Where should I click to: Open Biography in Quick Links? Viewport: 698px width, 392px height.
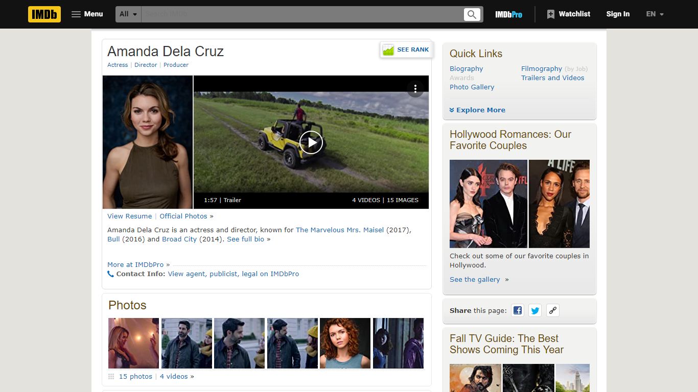466,69
